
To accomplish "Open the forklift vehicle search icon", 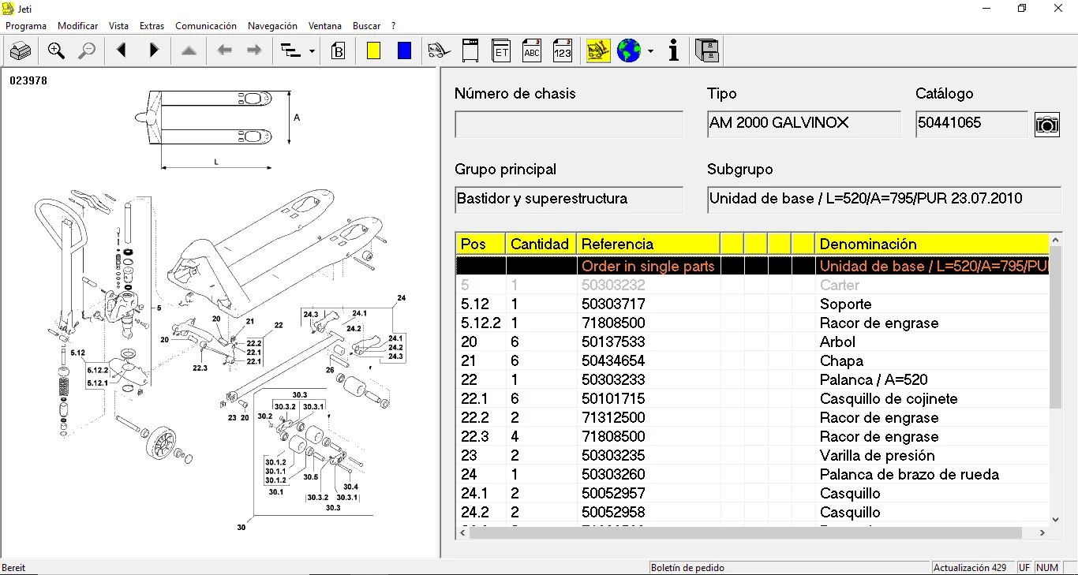I will (x=439, y=51).
